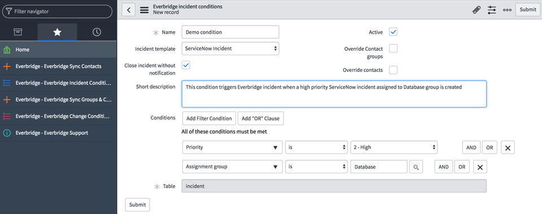Click plus icon beside Sync Groups item
This screenshot has height=214, width=542.
[x=7, y=100]
